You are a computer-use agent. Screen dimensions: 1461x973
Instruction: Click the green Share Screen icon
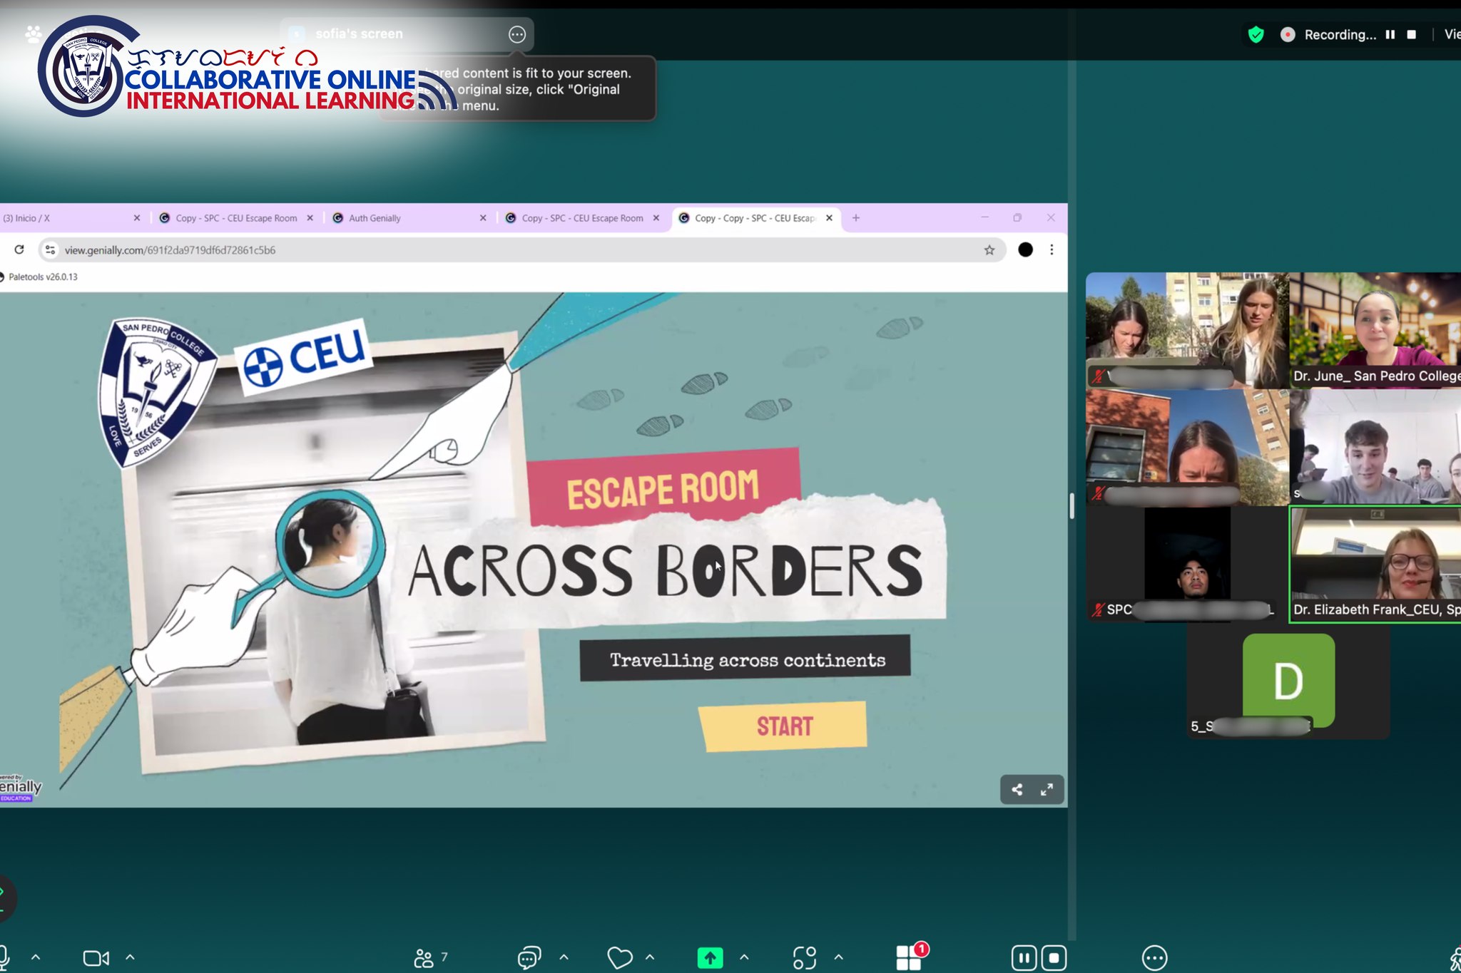tap(710, 957)
